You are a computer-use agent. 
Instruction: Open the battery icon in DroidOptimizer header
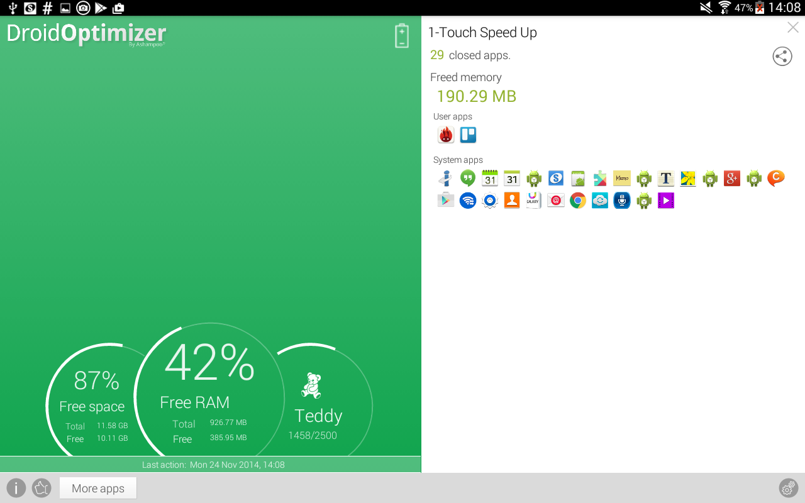point(402,36)
